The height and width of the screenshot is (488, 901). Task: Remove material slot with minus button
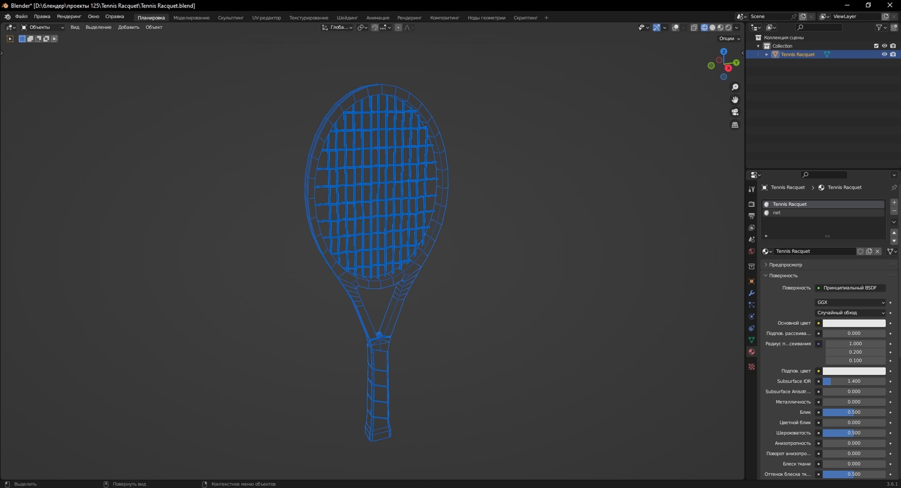point(894,211)
